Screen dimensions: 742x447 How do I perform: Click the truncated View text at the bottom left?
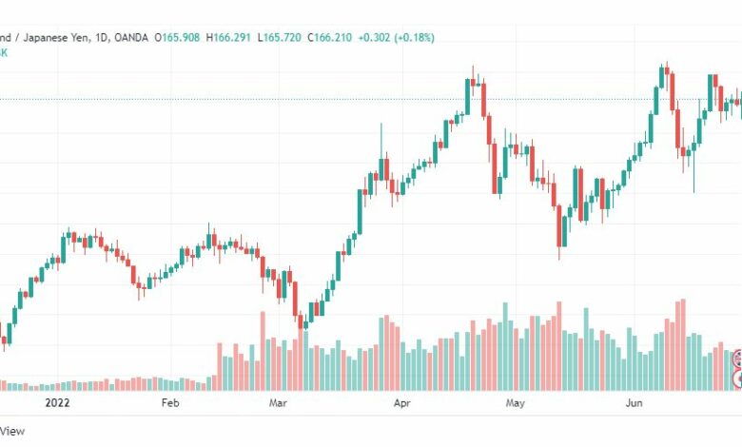[12, 431]
